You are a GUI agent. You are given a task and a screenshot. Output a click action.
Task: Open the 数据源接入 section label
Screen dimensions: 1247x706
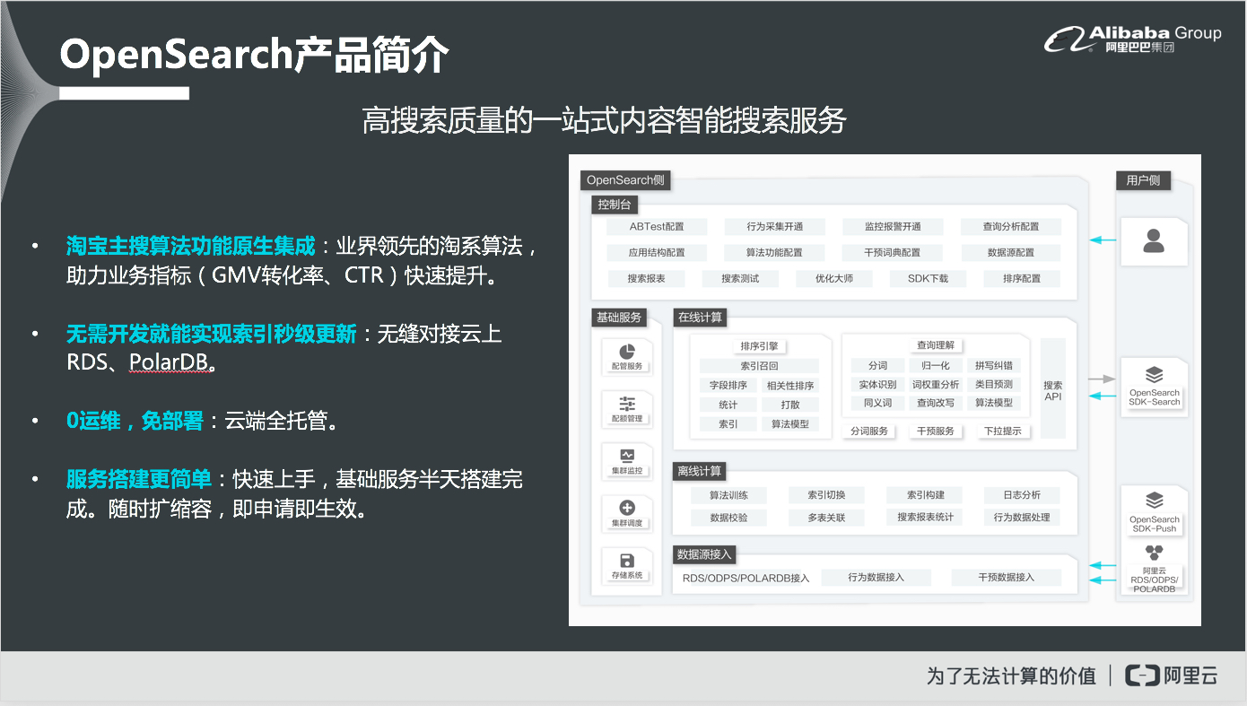(705, 554)
